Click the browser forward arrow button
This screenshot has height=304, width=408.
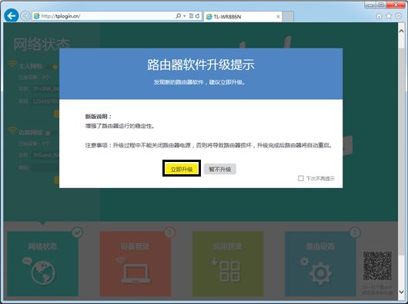point(25,16)
